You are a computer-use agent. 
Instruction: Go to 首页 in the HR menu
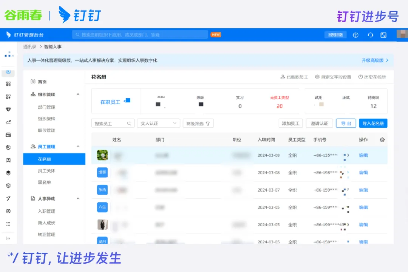tap(42, 82)
